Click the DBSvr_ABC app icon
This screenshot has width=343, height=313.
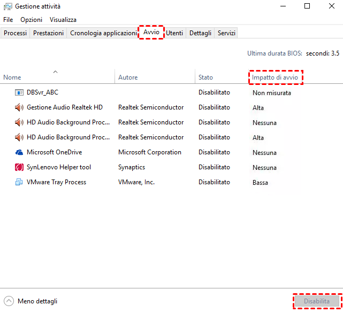19,92
